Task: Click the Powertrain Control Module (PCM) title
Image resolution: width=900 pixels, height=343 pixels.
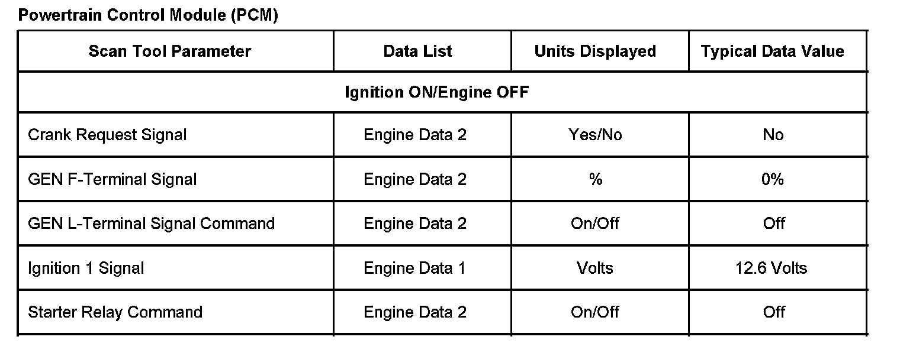Action: pyautogui.click(x=148, y=15)
